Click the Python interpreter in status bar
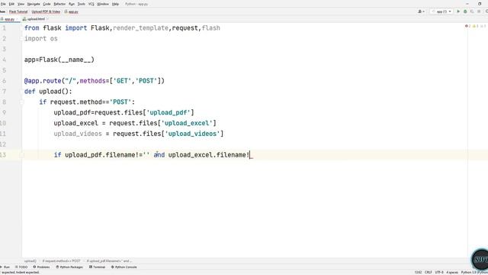488x275 pixels. point(474,273)
